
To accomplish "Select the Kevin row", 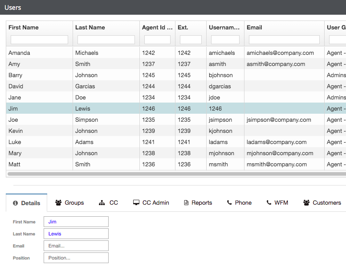I will 176,131.
